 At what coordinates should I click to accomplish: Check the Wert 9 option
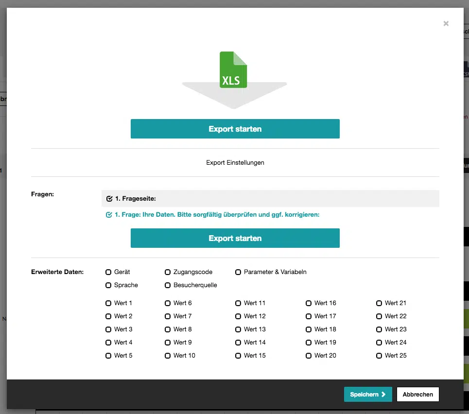pyautogui.click(x=168, y=343)
